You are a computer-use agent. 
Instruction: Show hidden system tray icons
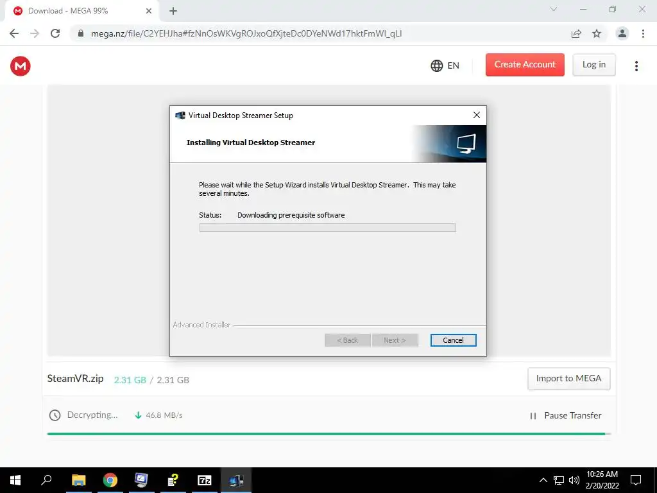pyautogui.click(x=543, y=480)
